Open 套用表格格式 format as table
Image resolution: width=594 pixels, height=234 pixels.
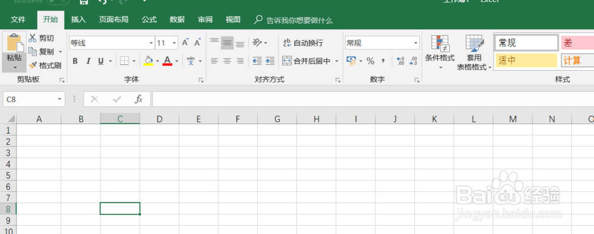point(474,52)
